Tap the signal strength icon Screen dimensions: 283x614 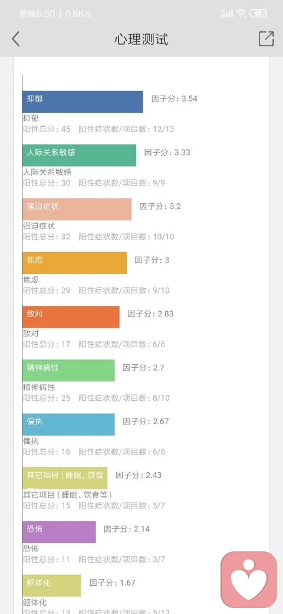pyautogui.click(x=227, y=14)
